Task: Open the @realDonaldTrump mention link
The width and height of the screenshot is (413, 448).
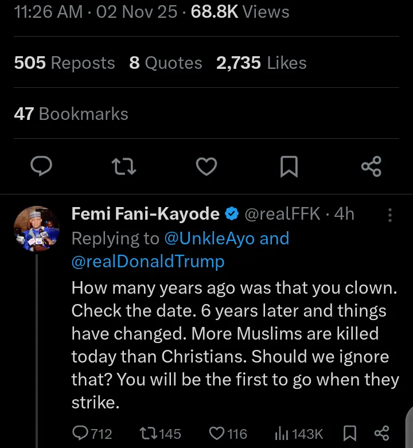Action: point(148,262)
